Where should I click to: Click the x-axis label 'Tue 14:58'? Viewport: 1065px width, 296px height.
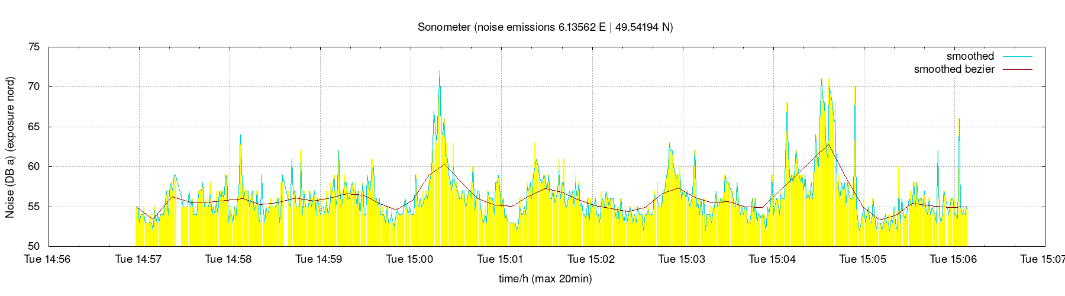228,259
